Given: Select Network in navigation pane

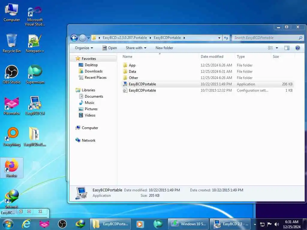Looking at the screenshot, I should (x=88, y=140).
